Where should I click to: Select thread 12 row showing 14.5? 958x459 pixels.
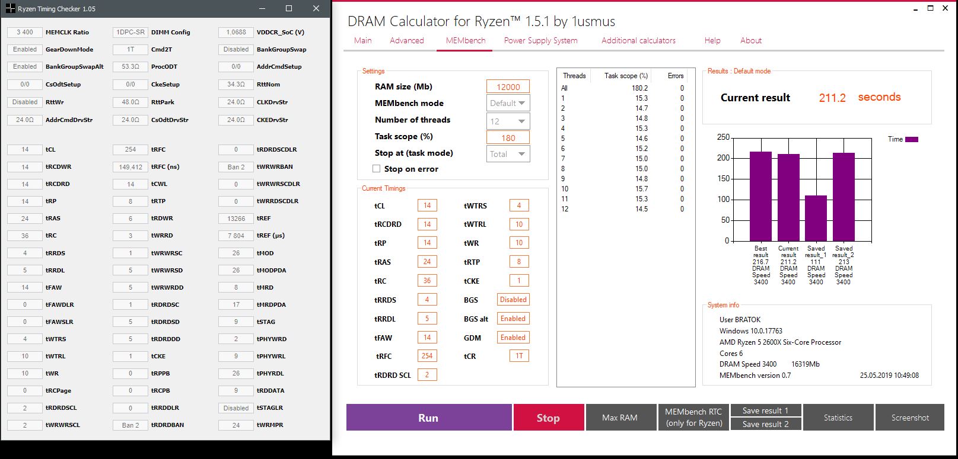tap(623, 209)
